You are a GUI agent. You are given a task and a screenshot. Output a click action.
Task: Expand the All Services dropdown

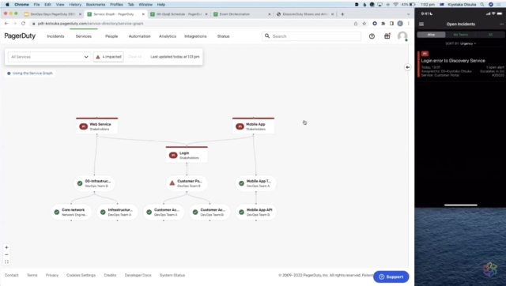pyautogui.click(x=49, y=57)
